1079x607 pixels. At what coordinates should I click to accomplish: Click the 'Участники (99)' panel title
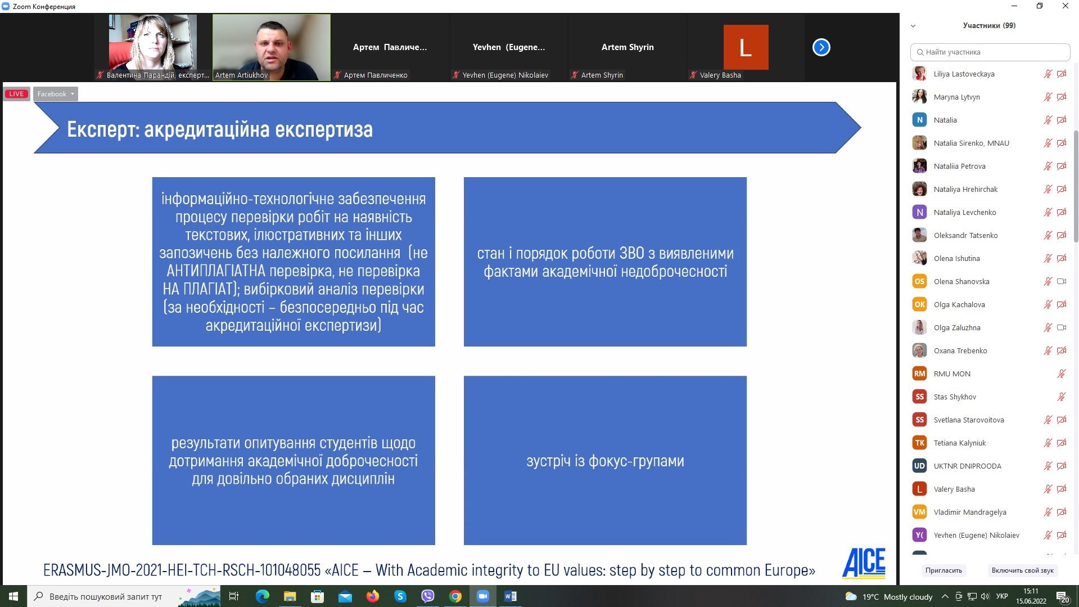pos(989,25)
